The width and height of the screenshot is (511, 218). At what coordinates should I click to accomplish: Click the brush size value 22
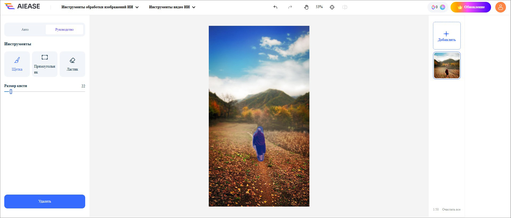(x=83, y=86)
